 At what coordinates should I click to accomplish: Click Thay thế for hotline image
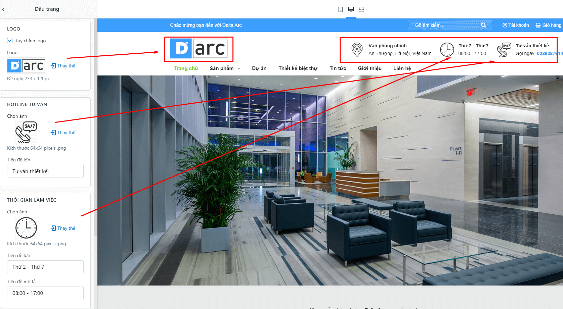point(63,133)
